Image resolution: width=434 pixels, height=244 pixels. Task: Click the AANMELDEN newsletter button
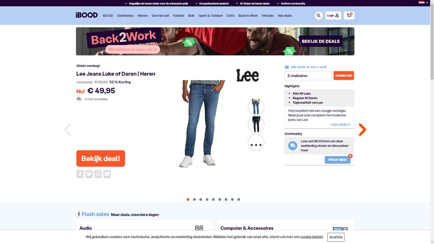344,75
